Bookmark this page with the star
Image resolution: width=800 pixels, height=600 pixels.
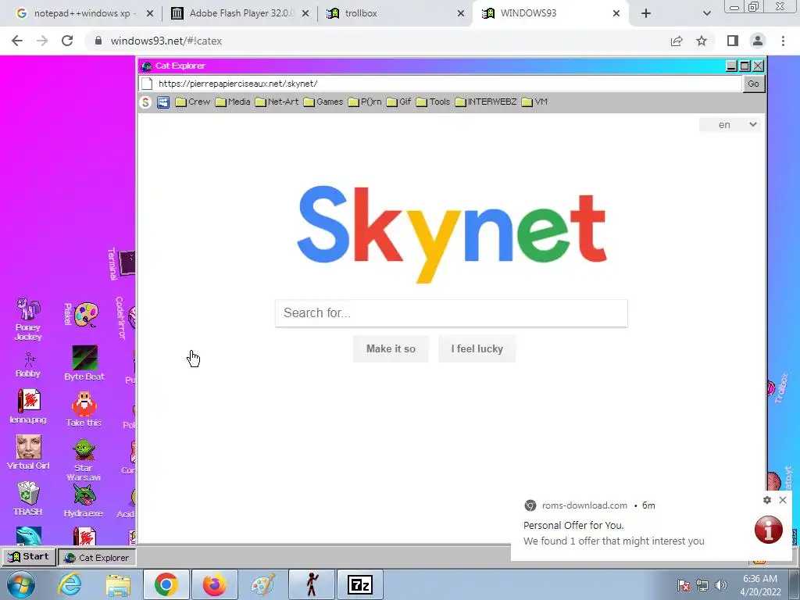tap(702, 41)
